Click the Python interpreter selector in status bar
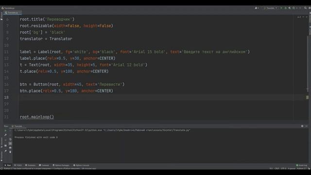Viewport: 311px width, 175px height. [301, 169]
